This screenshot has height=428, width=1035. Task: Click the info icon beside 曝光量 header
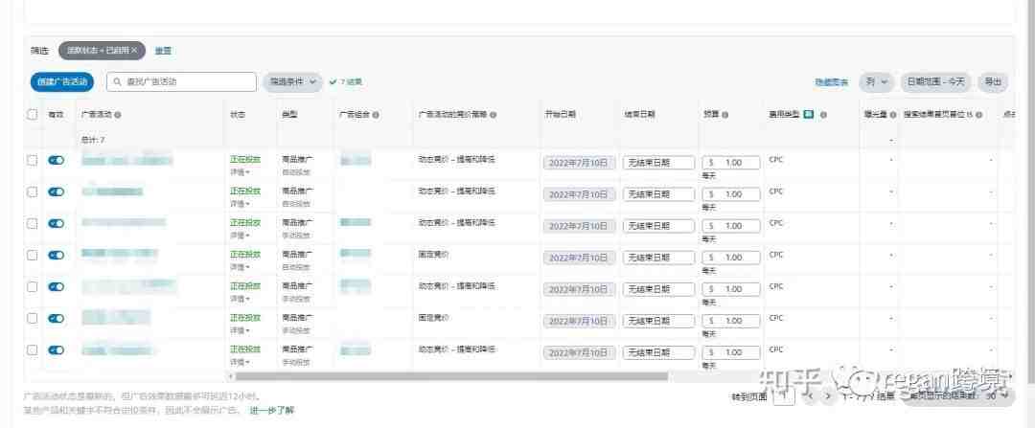click(x=892, y=115)
